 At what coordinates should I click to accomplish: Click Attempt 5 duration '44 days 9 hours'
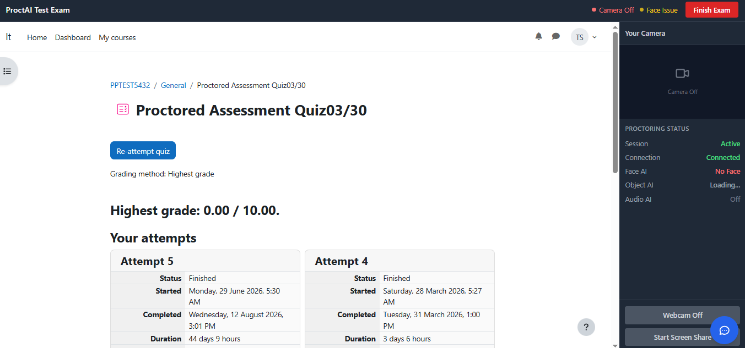[x=214, y=339]
